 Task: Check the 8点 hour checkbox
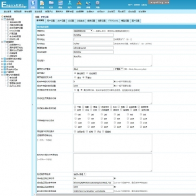pyautogui.click(x=101, y=119)
